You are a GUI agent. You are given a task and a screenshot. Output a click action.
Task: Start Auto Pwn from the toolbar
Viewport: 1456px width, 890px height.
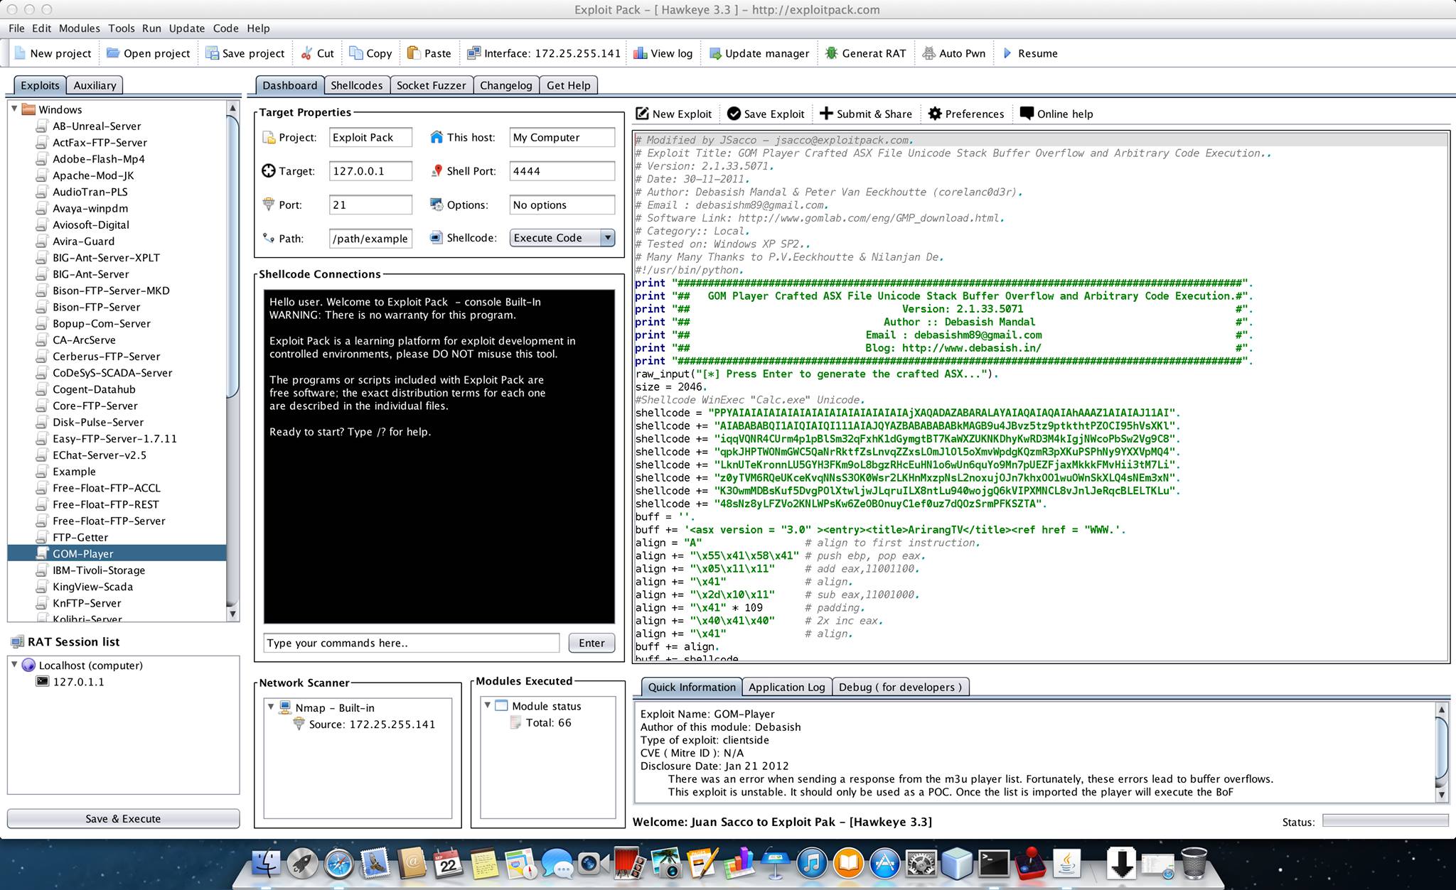tap(954, 53)
